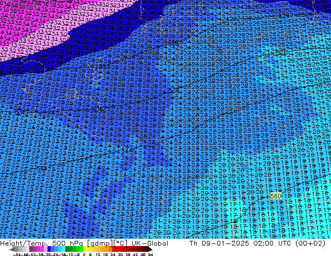Select the dark blue legend swatch at -30
331x256 pixels.
pyautogui.click(x=49, y=249)
